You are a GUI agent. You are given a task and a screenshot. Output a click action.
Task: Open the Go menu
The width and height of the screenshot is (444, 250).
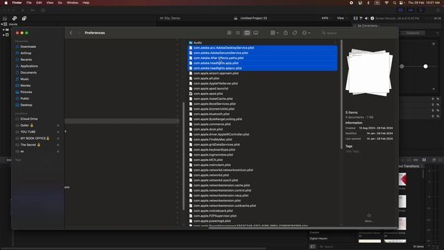click(60, 3)
